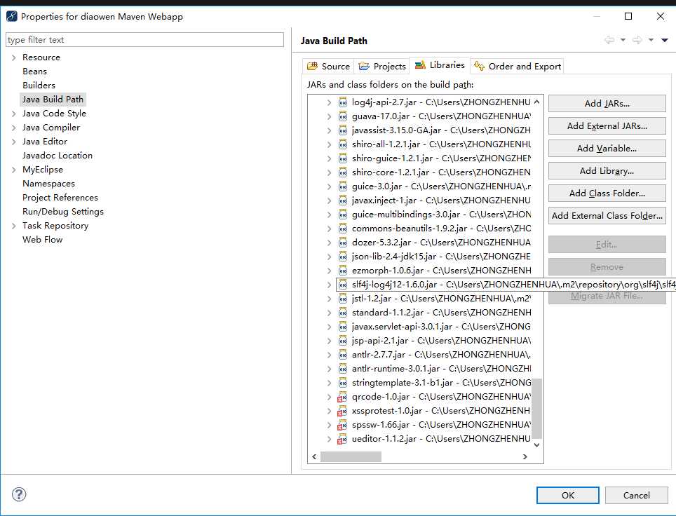Select Beans in the properties tree

coord(34,72)
